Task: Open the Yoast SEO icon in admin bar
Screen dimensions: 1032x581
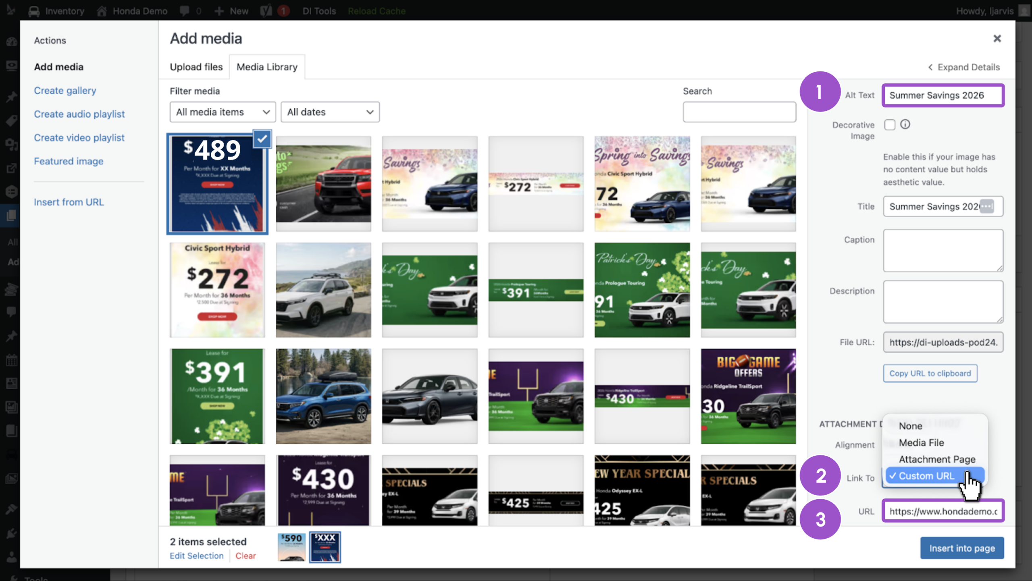Action: coord(266,11)
